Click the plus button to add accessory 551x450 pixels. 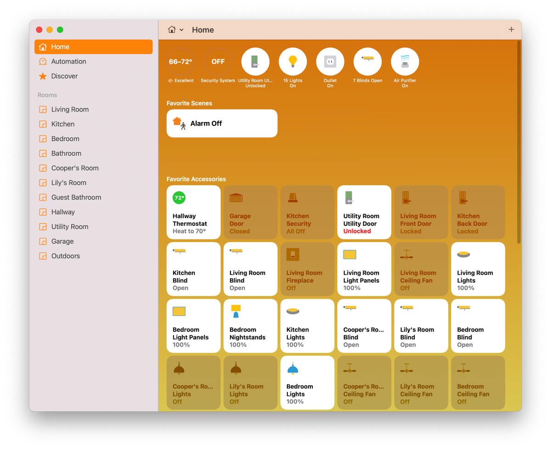(x=511, y=29)
